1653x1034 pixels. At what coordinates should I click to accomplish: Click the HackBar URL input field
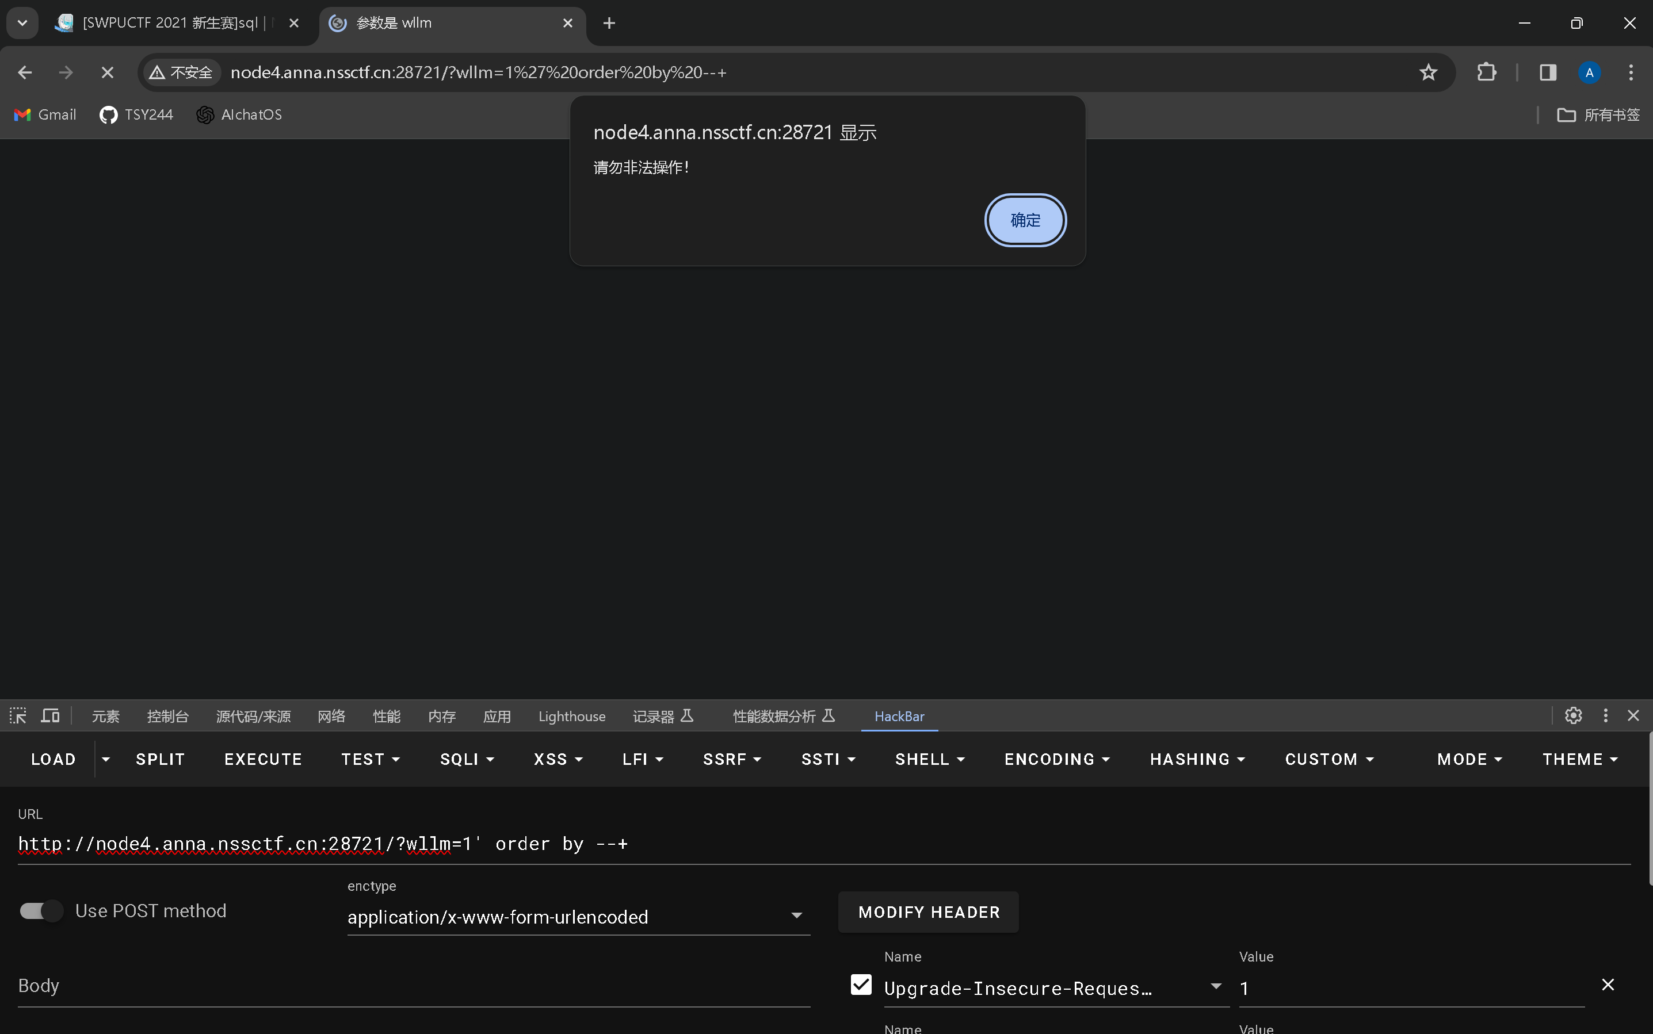(821, 844)
